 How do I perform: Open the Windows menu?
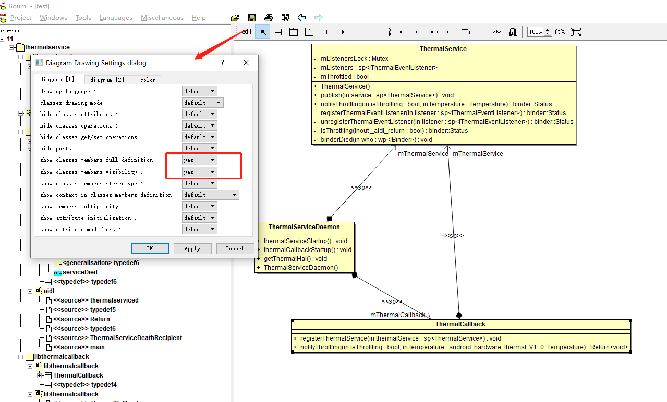click(53, 18)
